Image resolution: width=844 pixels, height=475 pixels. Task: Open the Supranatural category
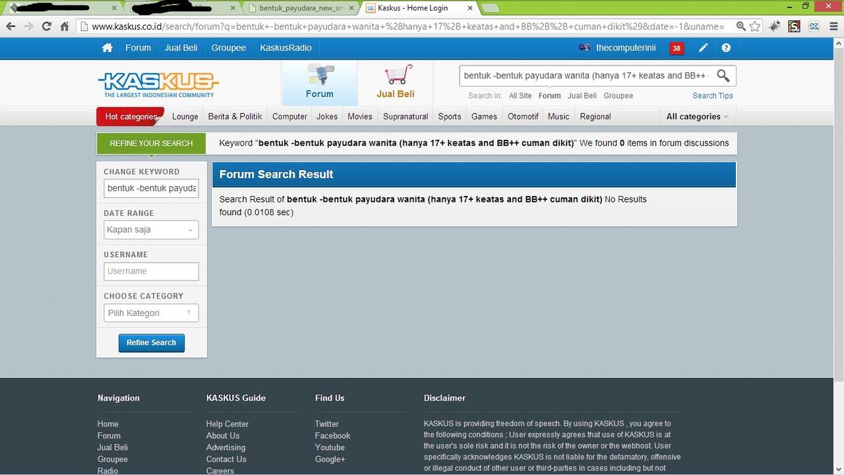pos(406,117)
